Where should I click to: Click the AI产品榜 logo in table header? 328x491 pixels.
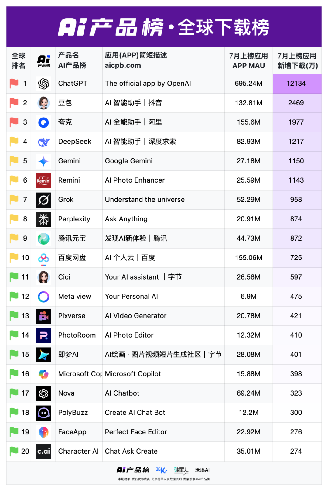pyautogui.click(x=43, y=61)
